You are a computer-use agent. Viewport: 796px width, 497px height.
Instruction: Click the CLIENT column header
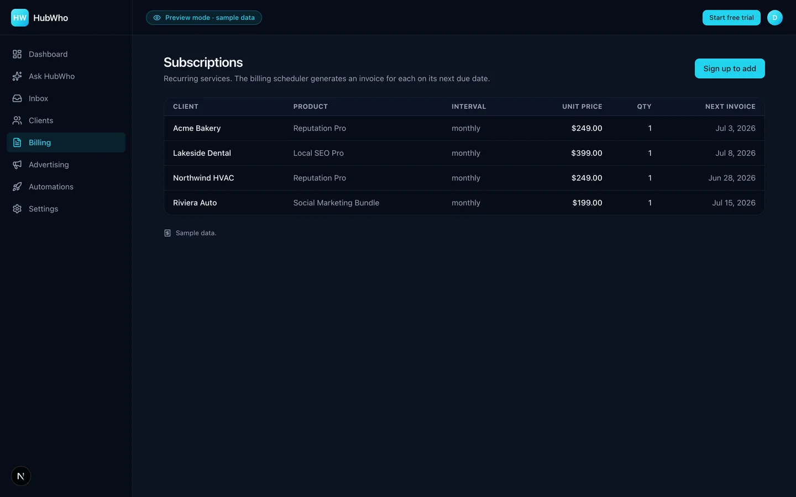pyautogui.click(x=186, y=107)
